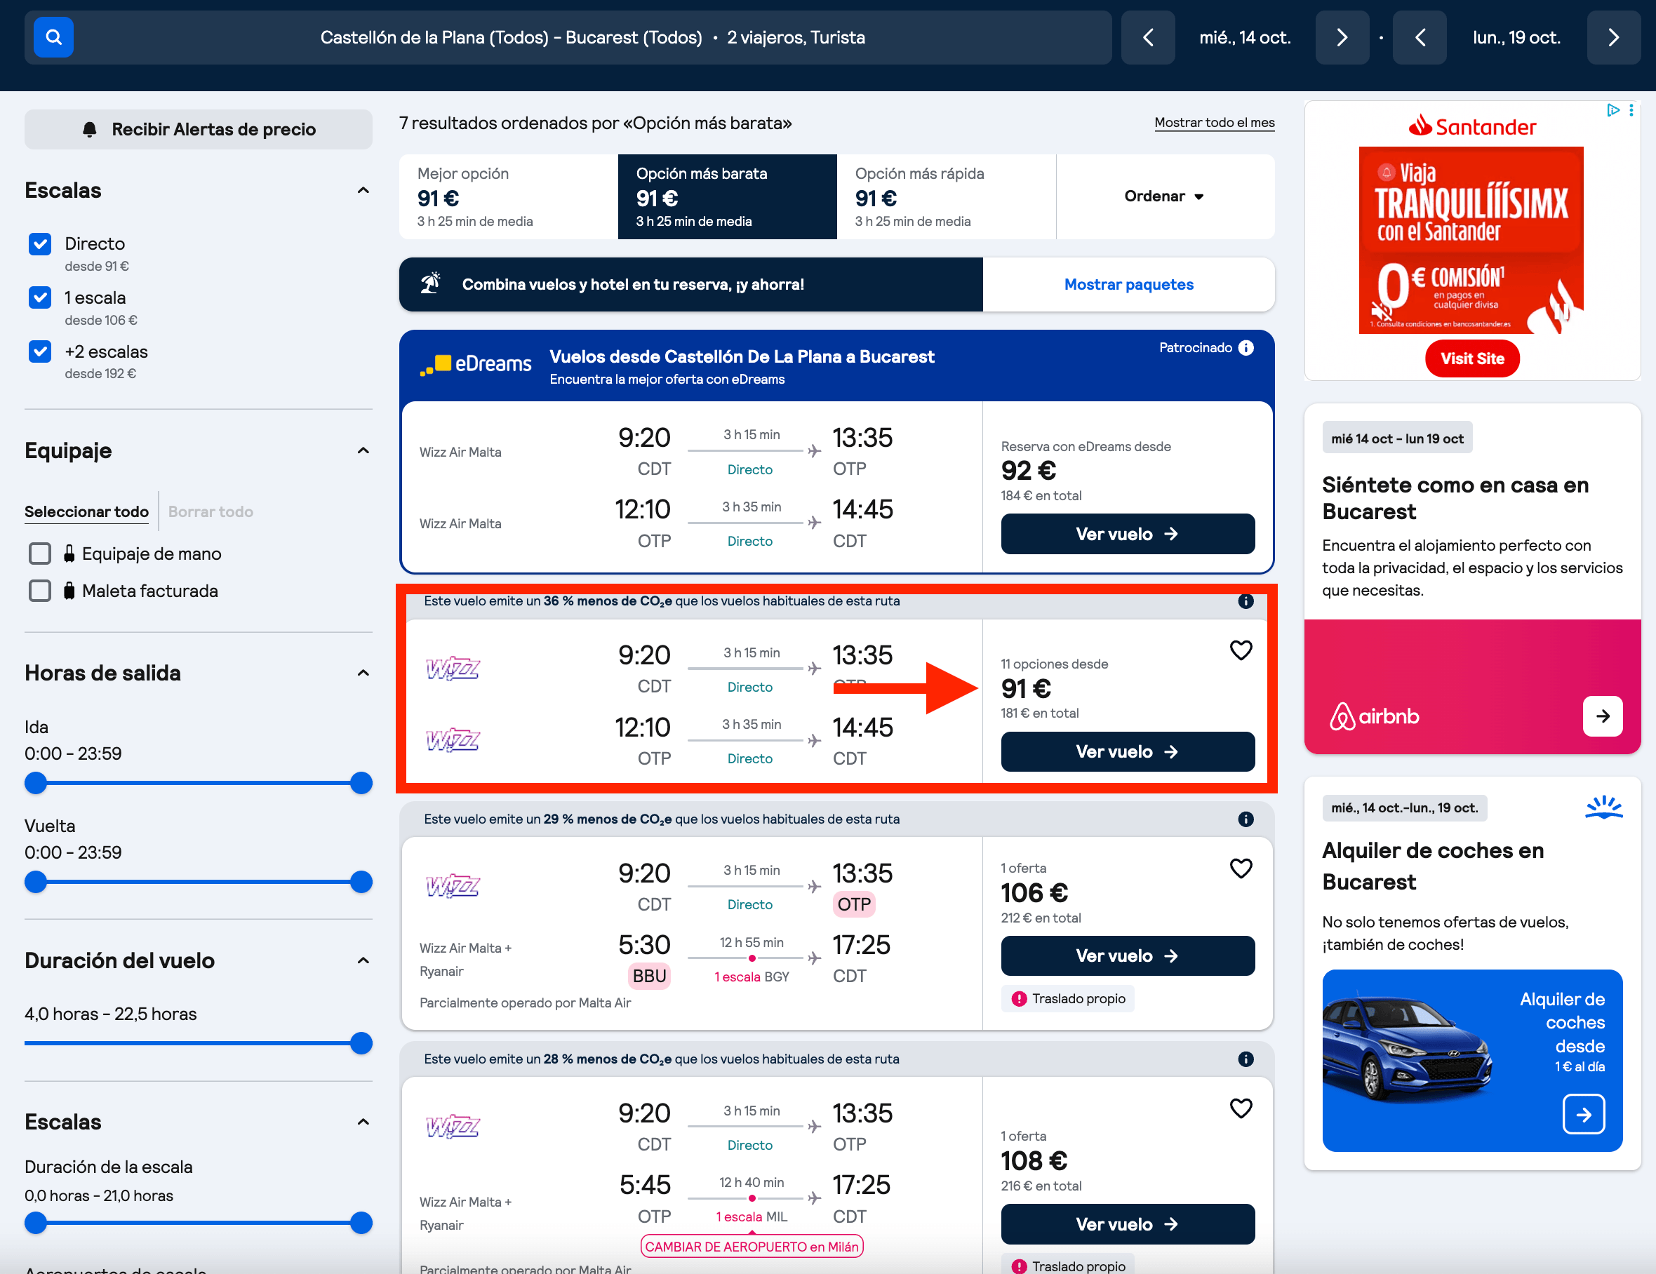Click the Duración del vuelo slider handle
1656x1274 pixels.
tap(361, 1044)
